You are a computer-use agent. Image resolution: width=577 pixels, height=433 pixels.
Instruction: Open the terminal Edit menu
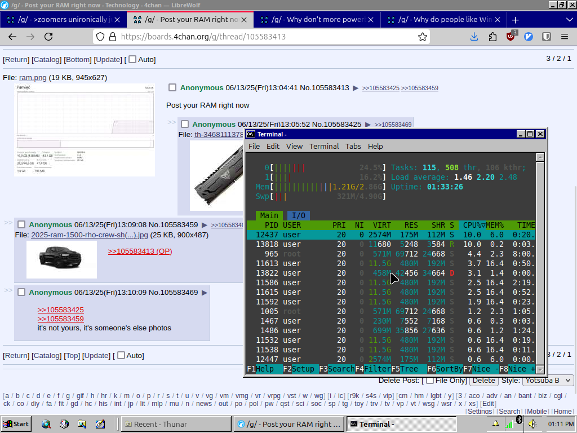pos(273,146)
